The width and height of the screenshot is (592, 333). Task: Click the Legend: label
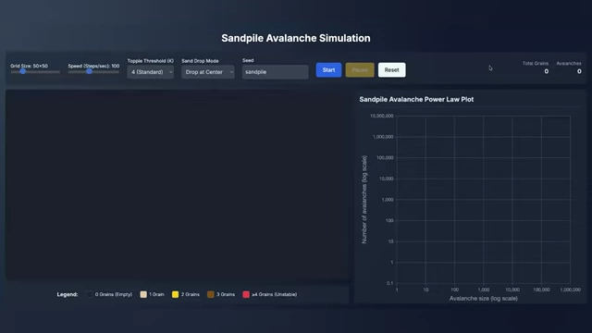click(x=68, y=294)
